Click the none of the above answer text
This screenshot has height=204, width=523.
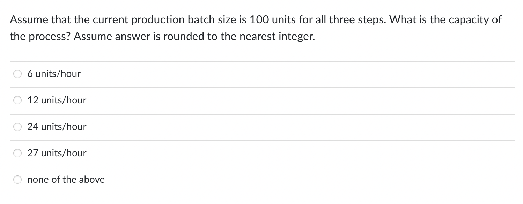point(66,180)
